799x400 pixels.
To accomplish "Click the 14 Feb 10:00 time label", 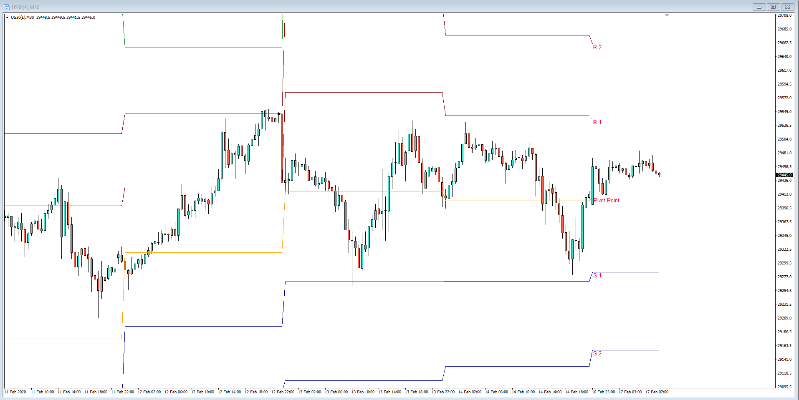I will [523, 392].
